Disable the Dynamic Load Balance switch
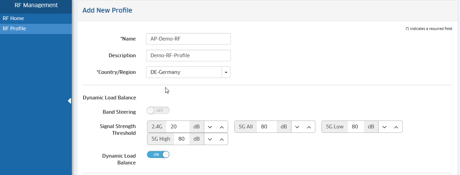The image size is (460, 175). (x=158, y=155)
